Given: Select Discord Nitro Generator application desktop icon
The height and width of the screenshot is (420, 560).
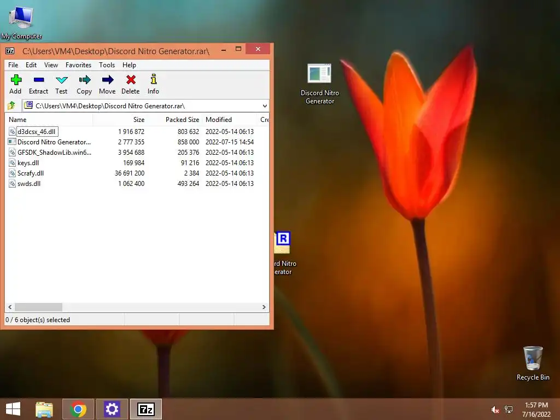Looking at the screenshot, I should [x=319, y=84].
